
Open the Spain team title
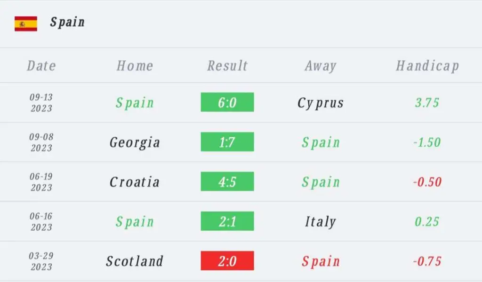point(67,23)
